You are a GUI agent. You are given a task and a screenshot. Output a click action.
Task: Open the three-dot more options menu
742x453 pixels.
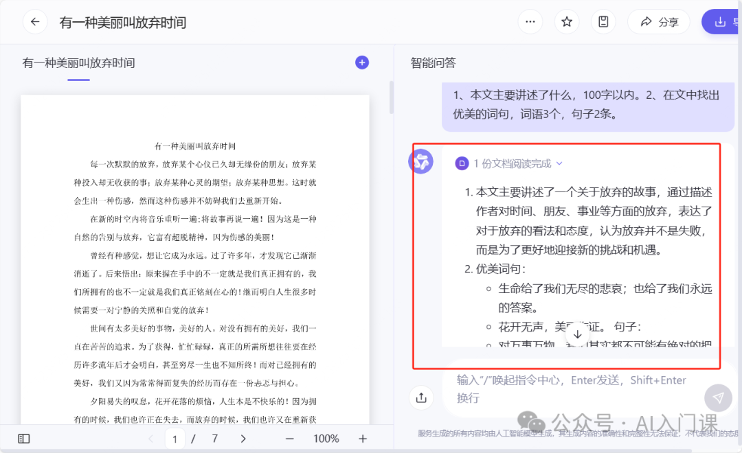point(530,22)
